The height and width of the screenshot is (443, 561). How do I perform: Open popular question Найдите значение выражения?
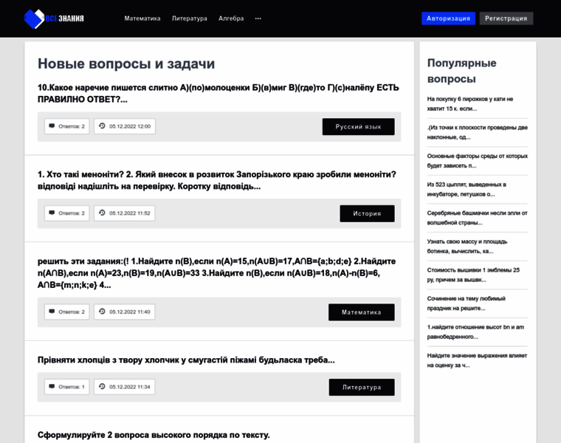pyautogui.click(x=477, y=360)
